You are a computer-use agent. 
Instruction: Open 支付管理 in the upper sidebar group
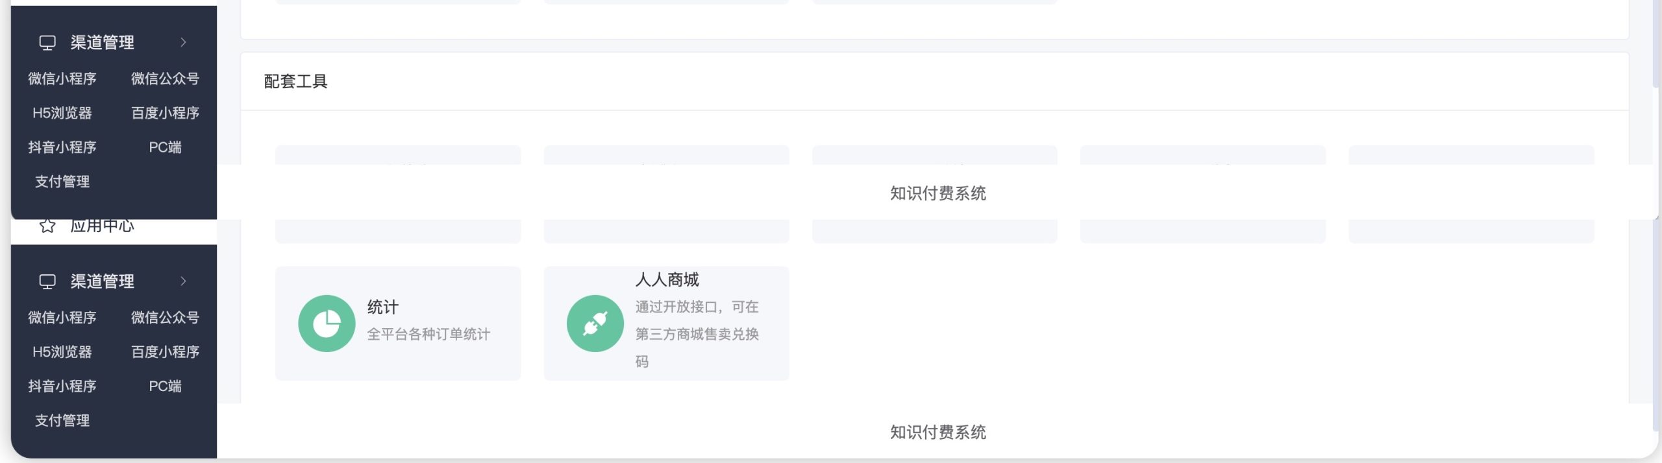click(x=62, y=182)
